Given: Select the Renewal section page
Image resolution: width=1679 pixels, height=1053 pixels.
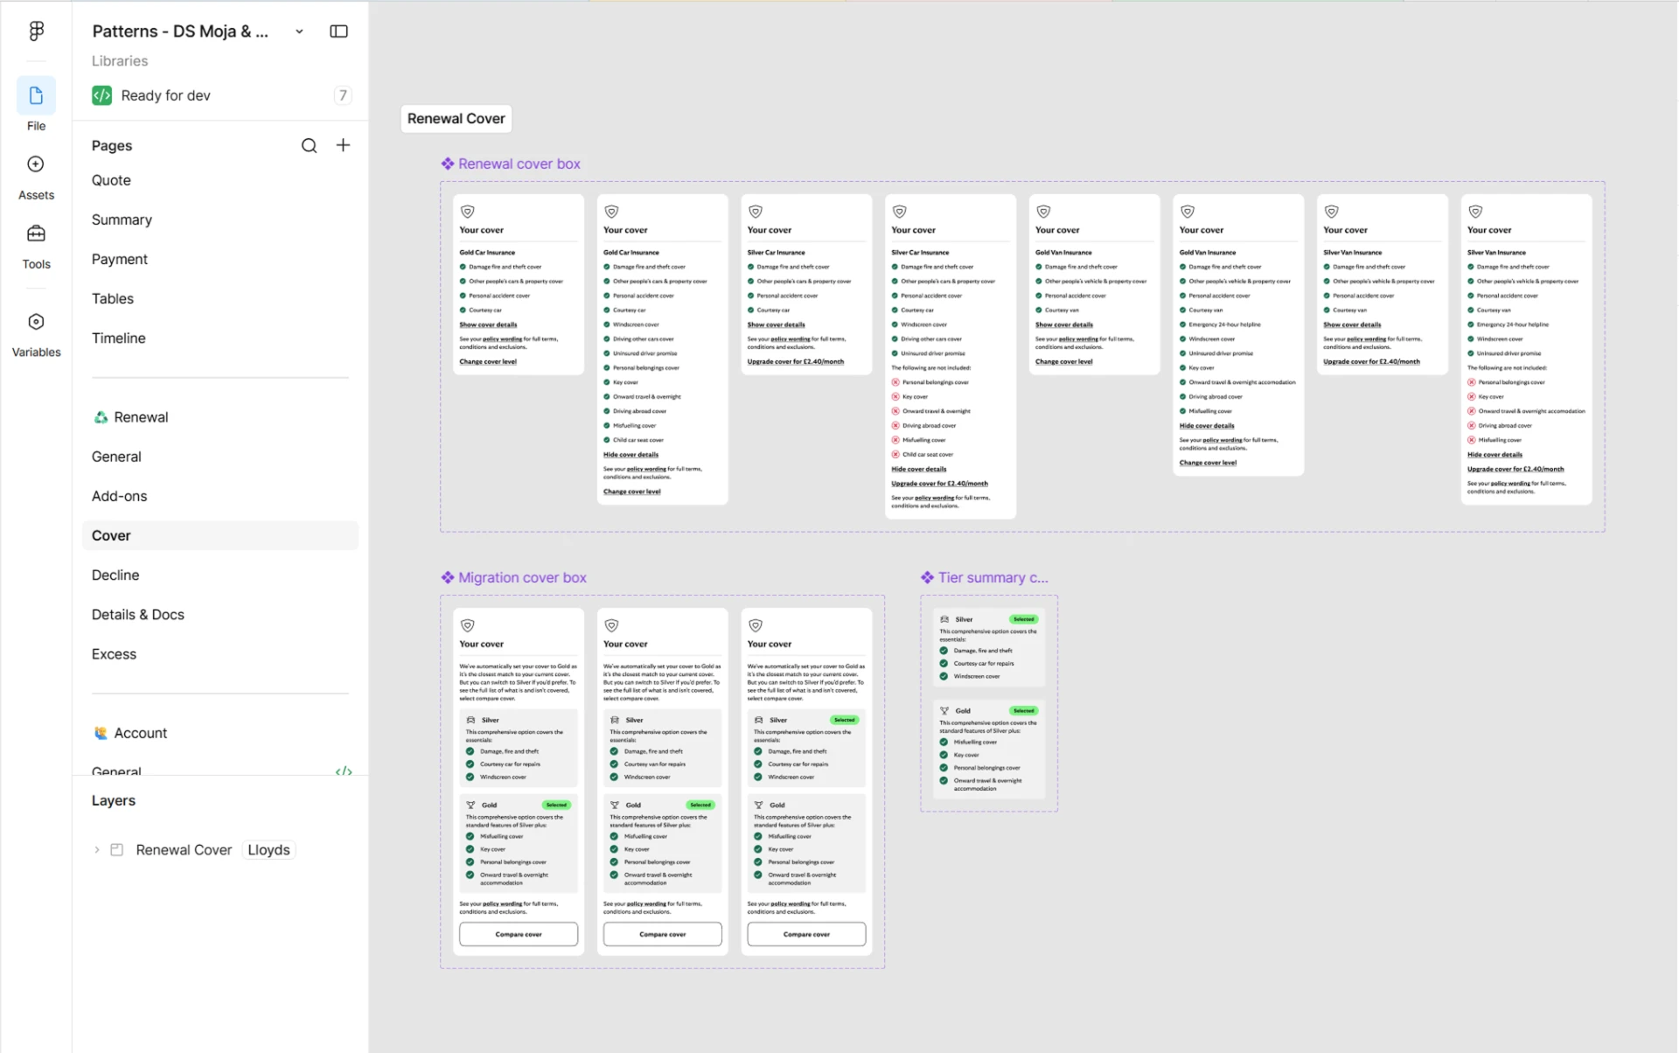Looking at the screenshot, I should point(131,417).
